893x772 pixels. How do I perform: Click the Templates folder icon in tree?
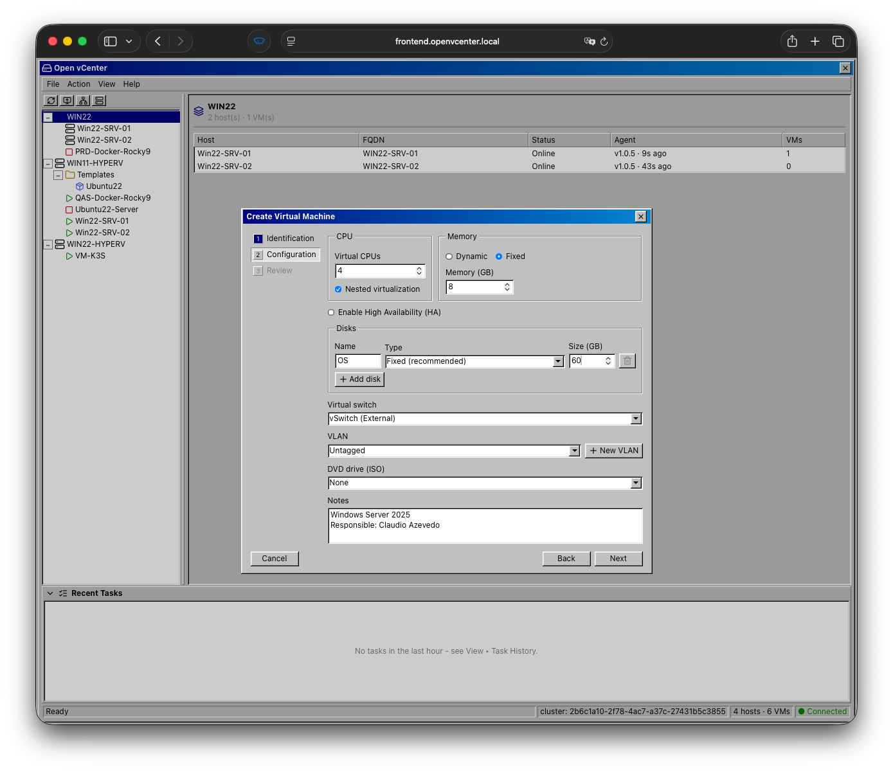[x=70, y=175]
